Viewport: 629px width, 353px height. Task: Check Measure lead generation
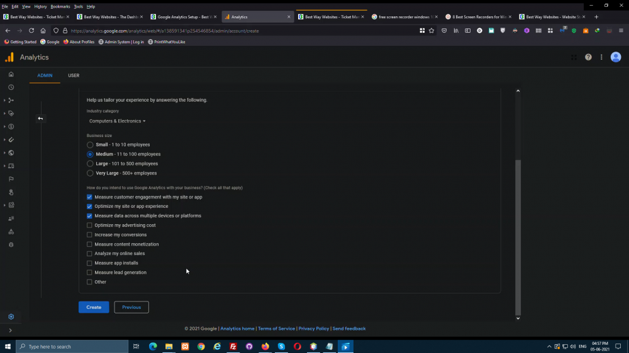[89, 273]
